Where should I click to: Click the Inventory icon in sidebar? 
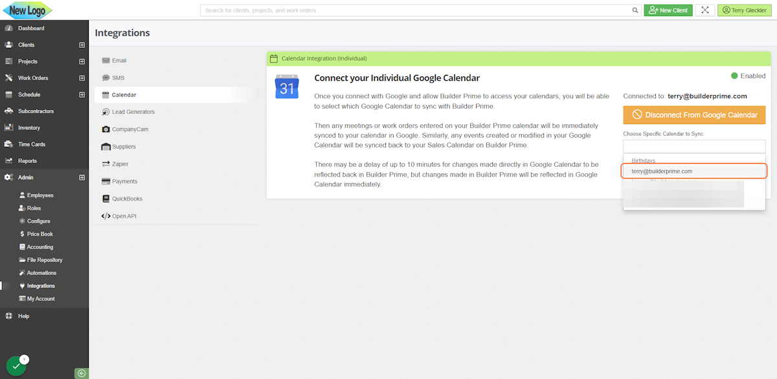[9, 128]
